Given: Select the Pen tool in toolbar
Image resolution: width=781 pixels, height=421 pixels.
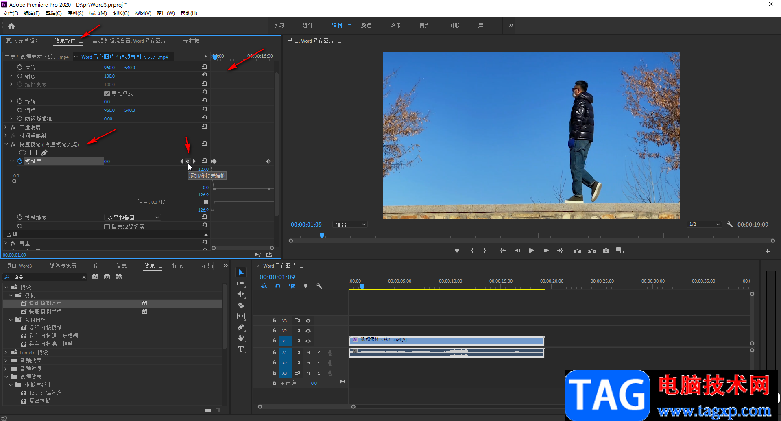Looking at the screenshot, I should tap(241, 327).
